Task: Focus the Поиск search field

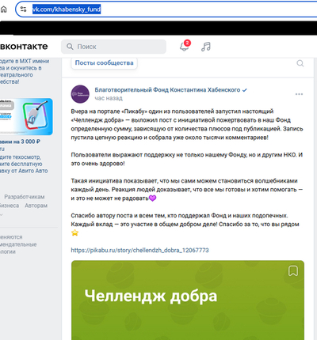Action: pos(113,47)
